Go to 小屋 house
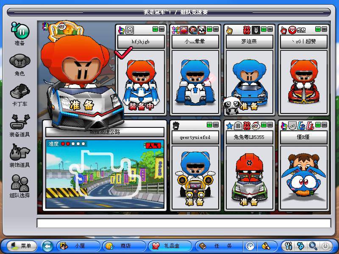 coord(79,246)
